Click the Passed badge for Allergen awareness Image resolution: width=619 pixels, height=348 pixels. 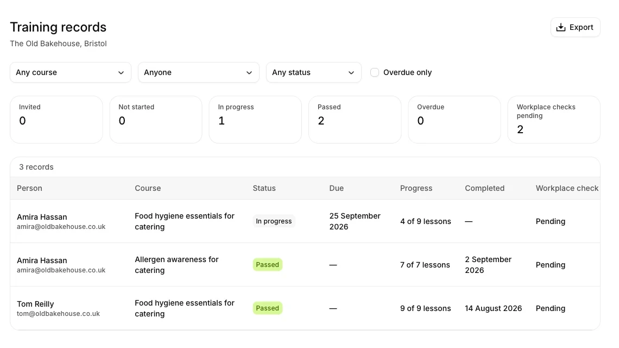268,265
